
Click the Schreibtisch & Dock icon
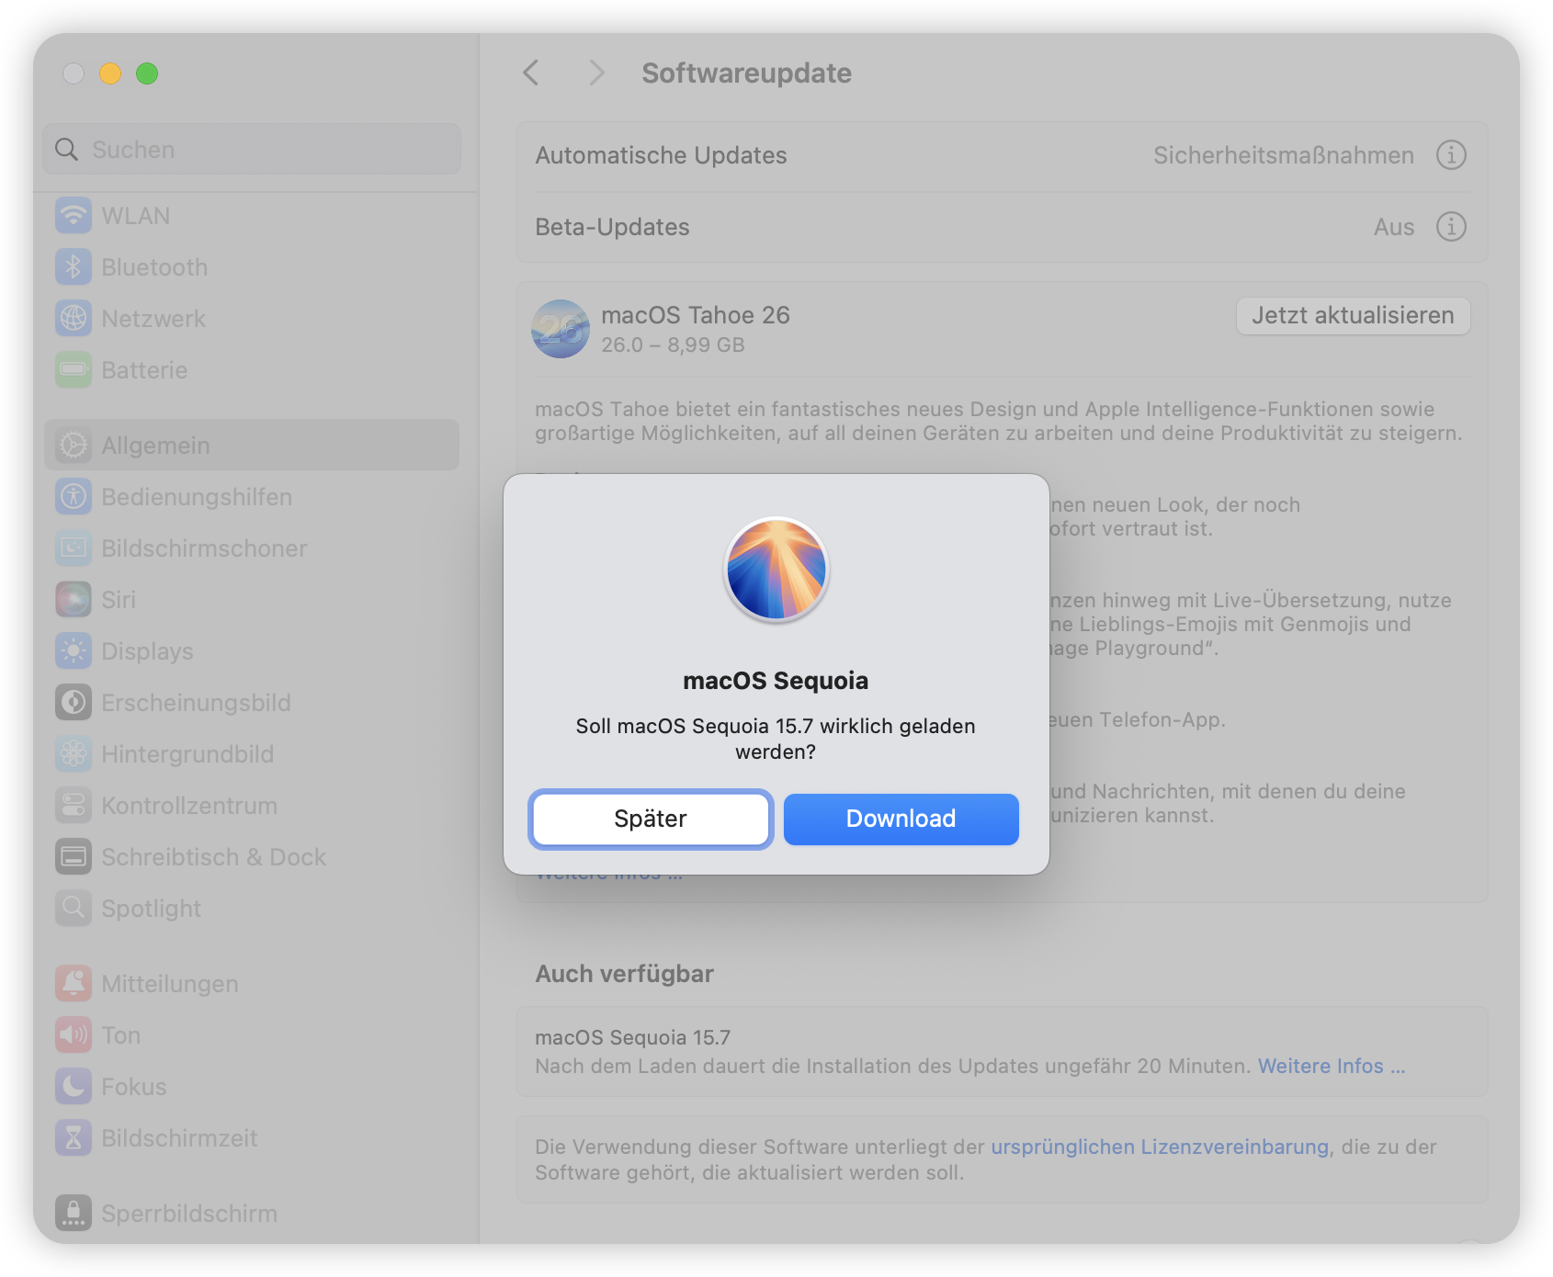click(74, 857)
